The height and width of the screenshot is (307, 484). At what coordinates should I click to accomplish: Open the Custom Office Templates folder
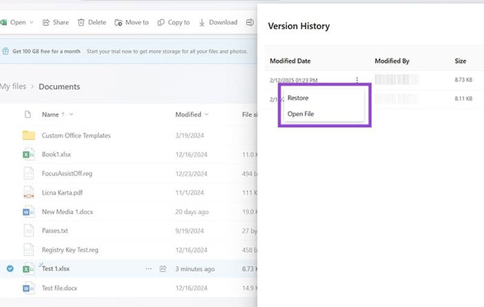click(x=76, y=135)
